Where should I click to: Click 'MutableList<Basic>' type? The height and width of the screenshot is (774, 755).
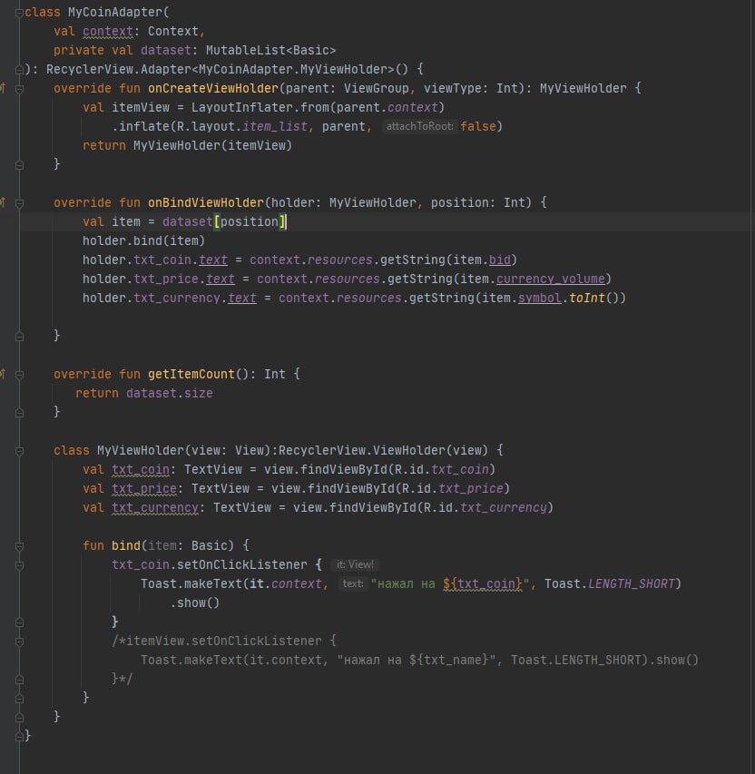(270, 50)
